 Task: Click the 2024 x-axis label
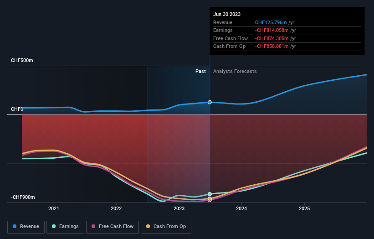click(x=241, y=208)
